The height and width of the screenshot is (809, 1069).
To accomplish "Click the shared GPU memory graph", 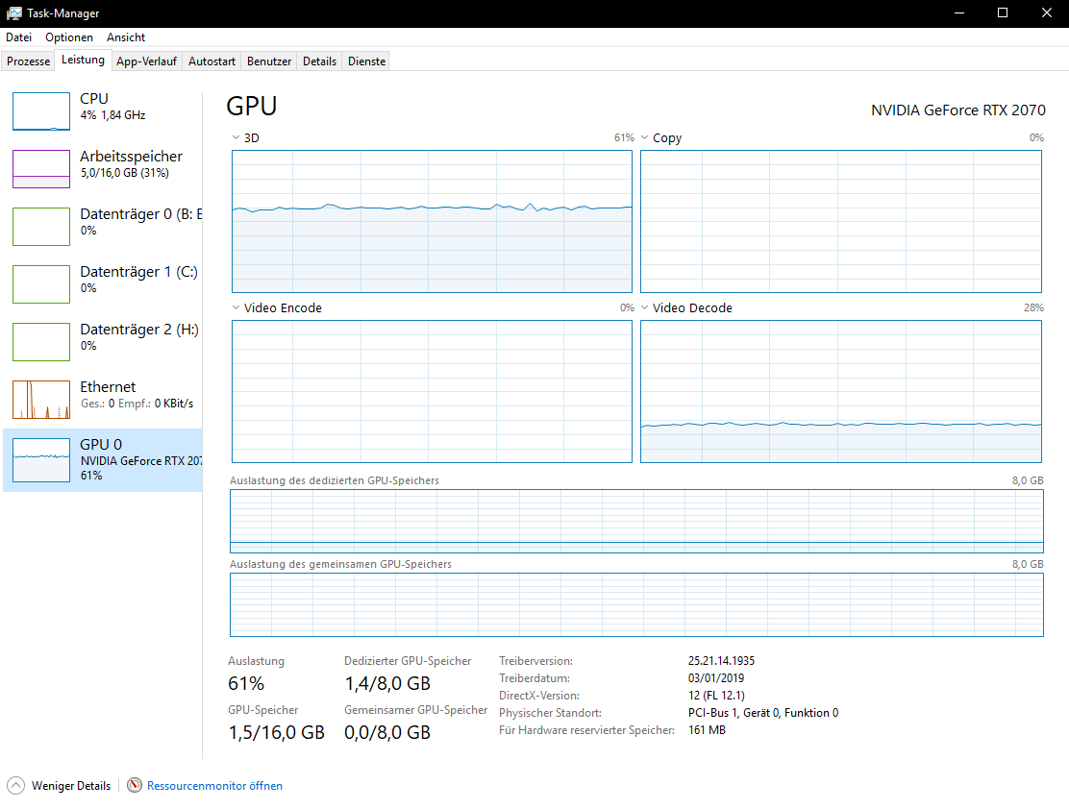I will pos(636,604).
